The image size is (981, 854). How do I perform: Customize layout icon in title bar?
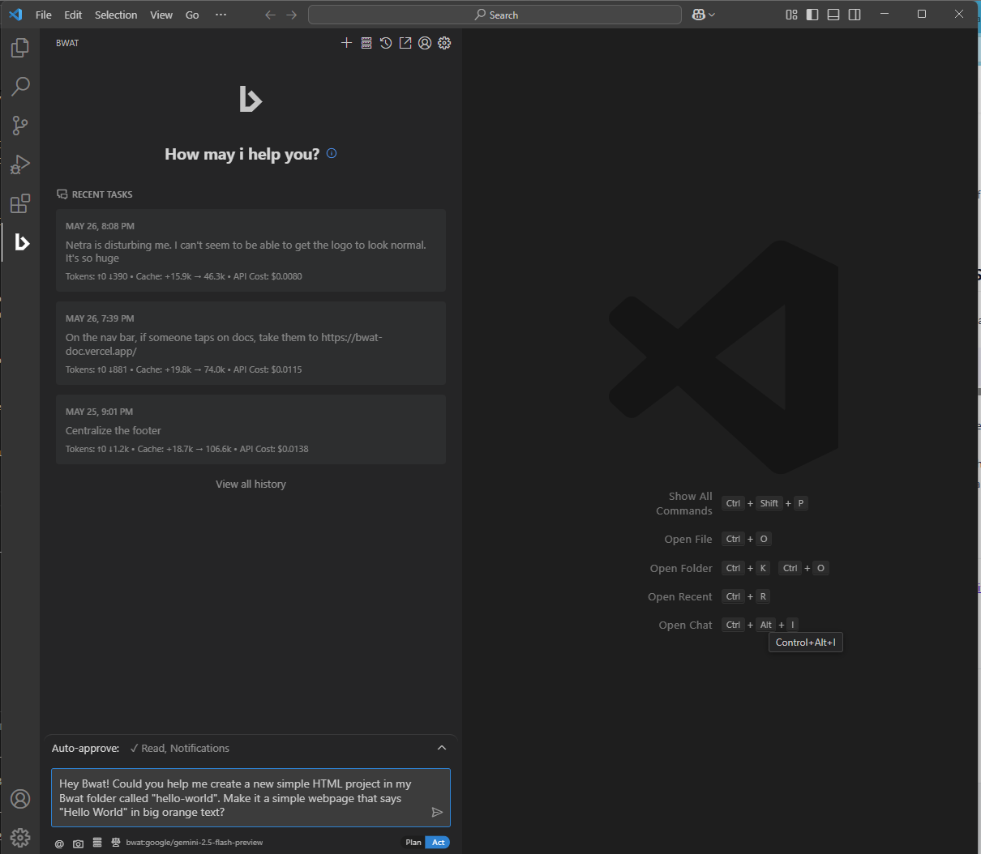click(792, 15)
